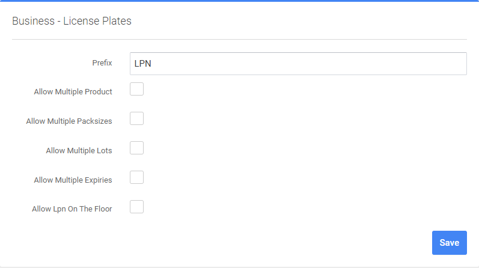The width and height of the screenshot is (479, 268).
Task: Enable Allow Lpn On The Floor checkbox
Action: click(x=136, y=207)
